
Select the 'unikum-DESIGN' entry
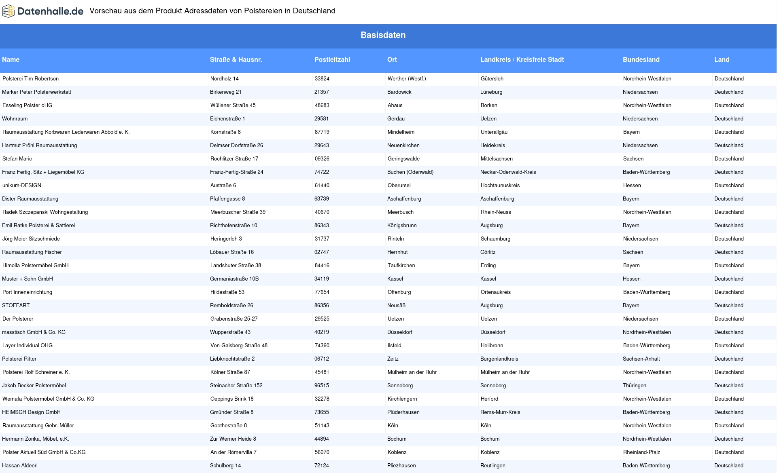click(x=21, y=186)
